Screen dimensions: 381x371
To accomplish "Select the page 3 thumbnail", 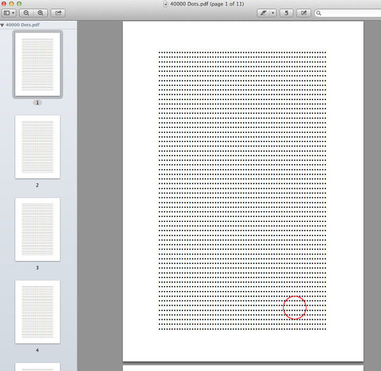I will (x=38, y=230).
